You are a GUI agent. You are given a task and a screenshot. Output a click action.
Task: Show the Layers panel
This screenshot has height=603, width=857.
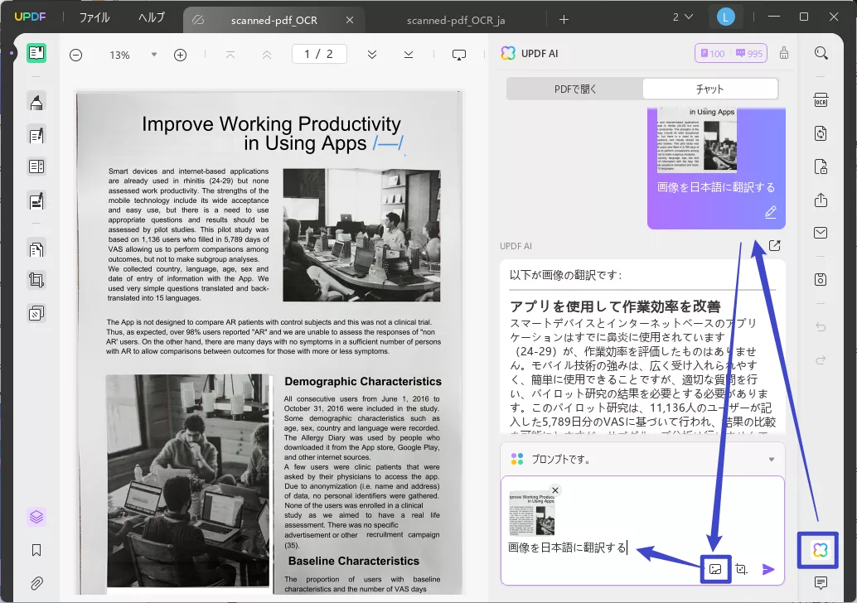pyautogui.click(x=36, y=517)
